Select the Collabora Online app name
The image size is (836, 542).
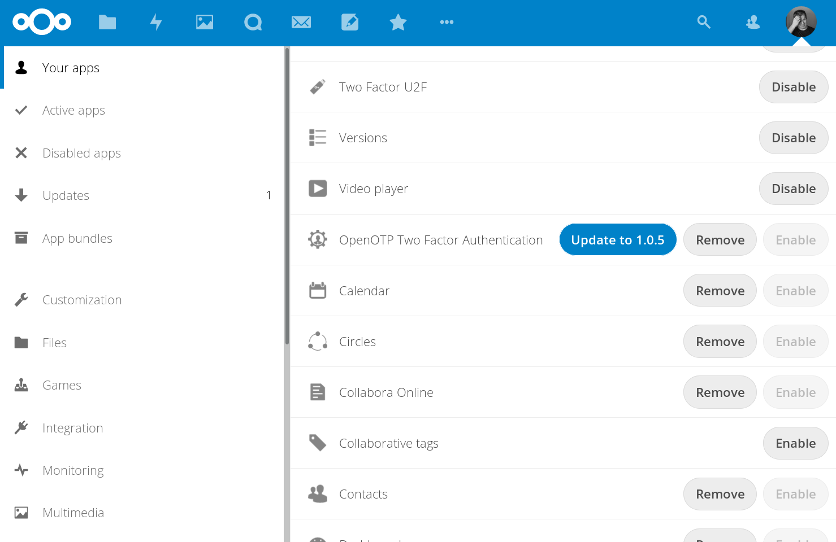tap(386, 392)
